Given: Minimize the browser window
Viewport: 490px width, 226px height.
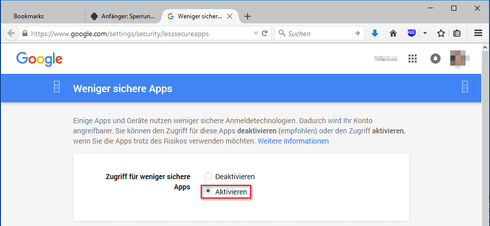Looking at the screenshot, I should tap(430, 9).
